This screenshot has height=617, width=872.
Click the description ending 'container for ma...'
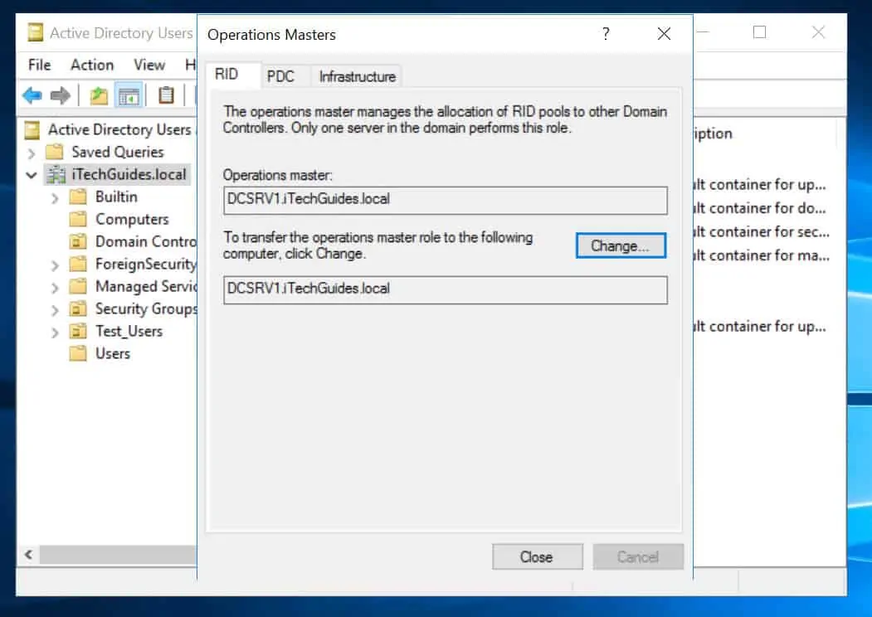click(762, 255)
